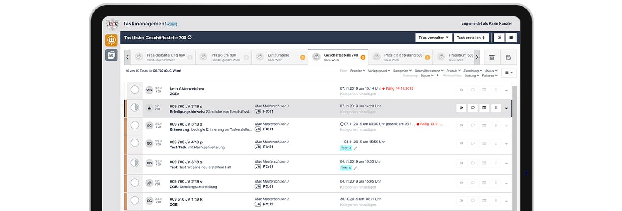Open the calendar clock icon beside tabs
The width and height of the screenshot is (622, 211).
click(508, 57)
